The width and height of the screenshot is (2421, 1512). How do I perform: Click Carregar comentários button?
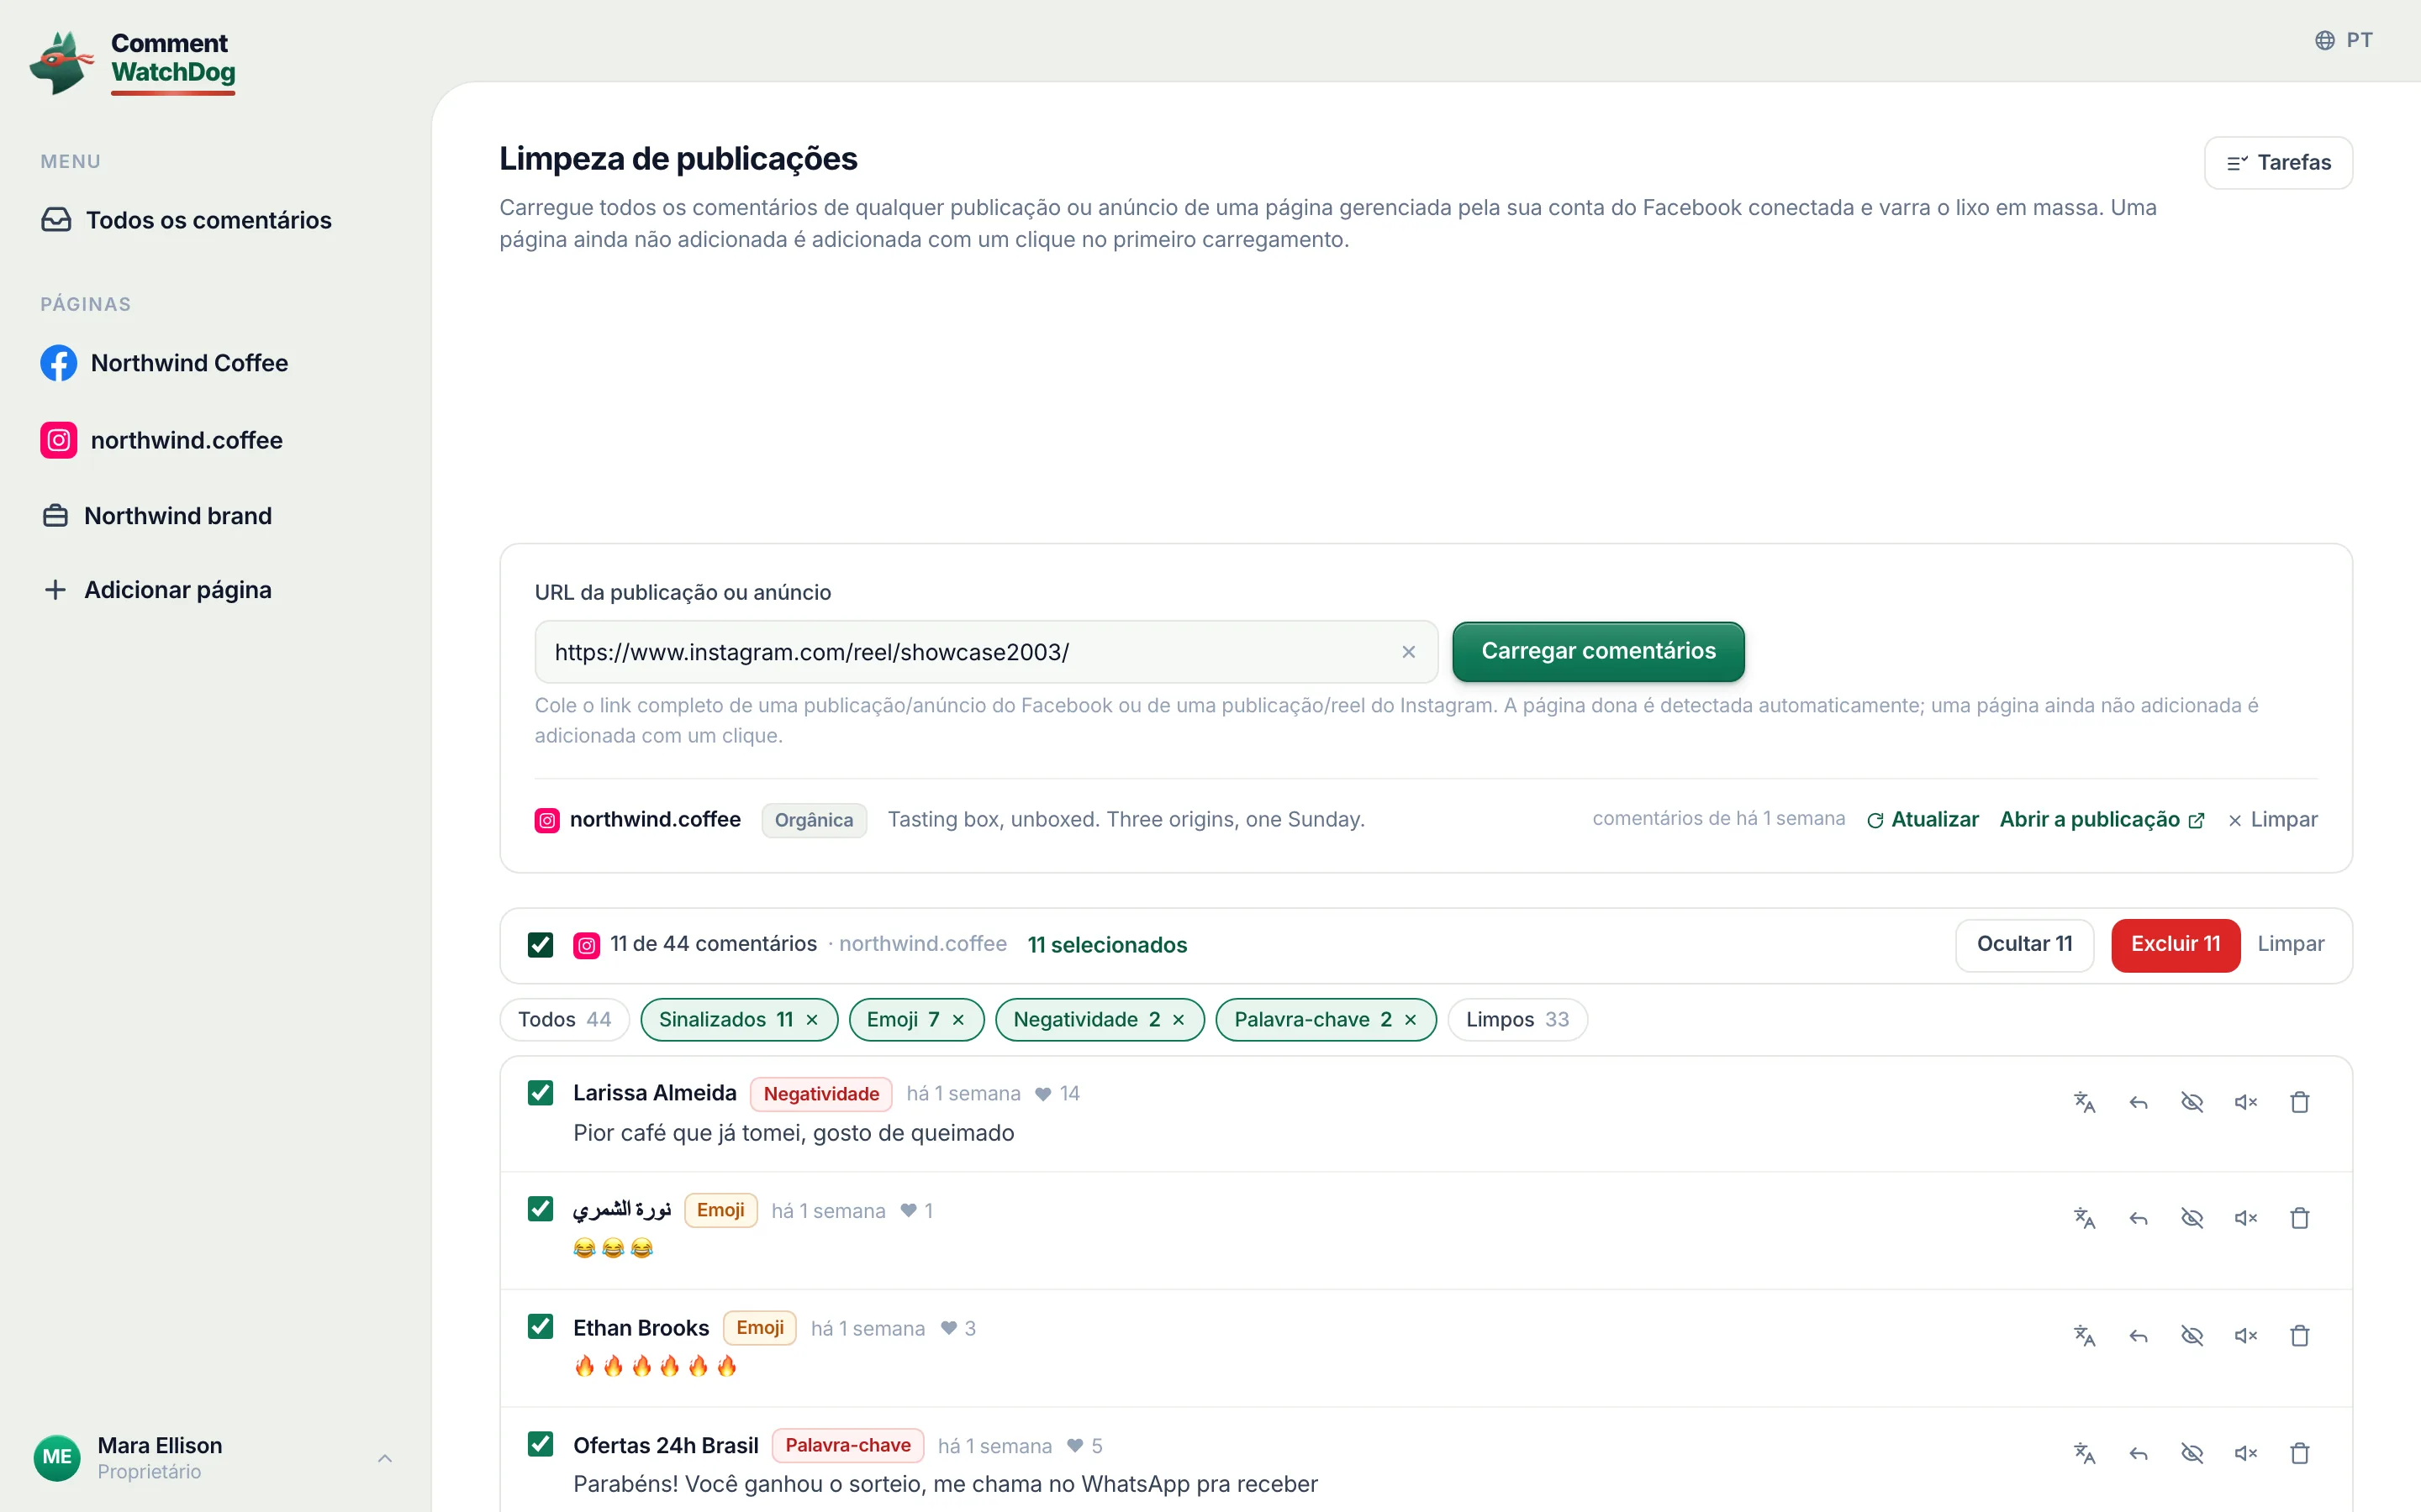[x=1598, y=652]
